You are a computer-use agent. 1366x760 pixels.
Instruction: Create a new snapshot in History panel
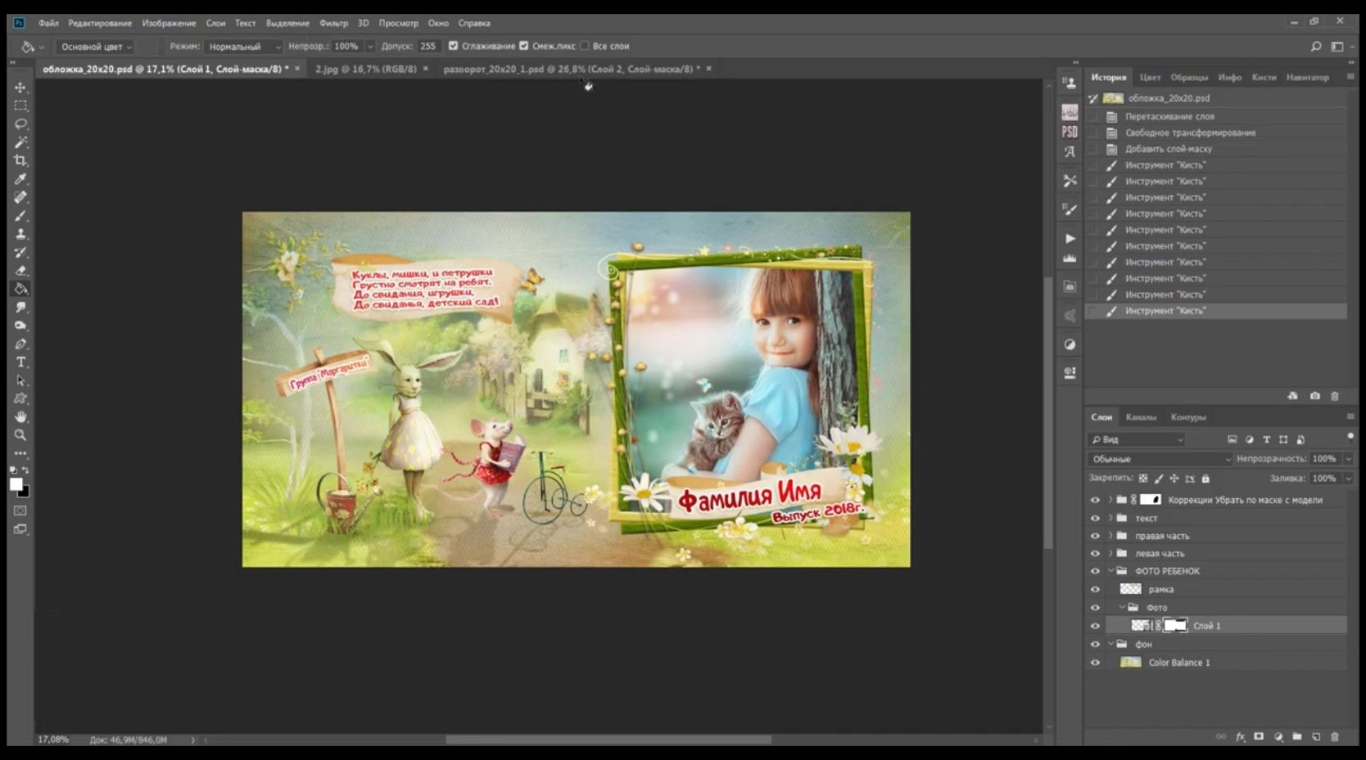click(x=1314, y=396)
